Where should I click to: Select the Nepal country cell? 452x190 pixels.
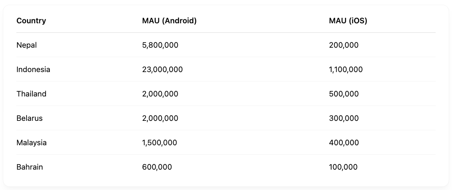[x=27, y=45]
